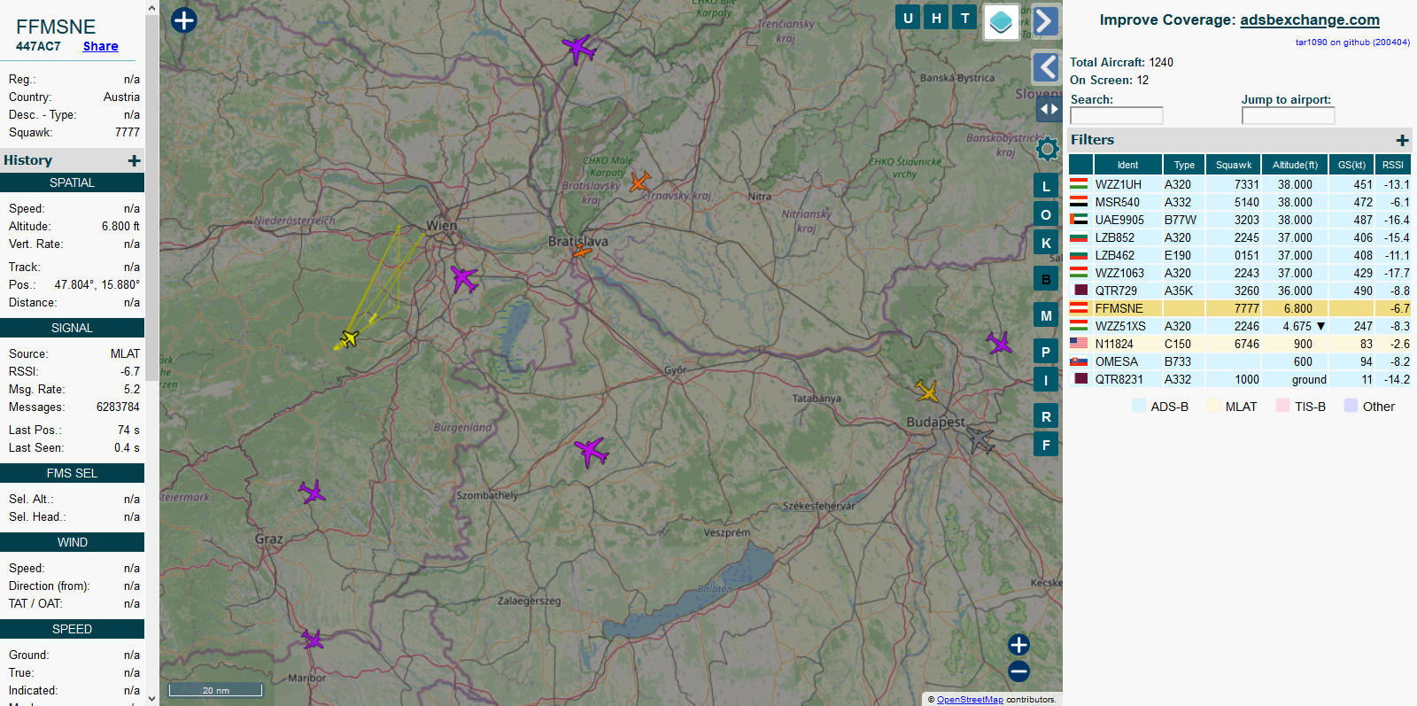Screen dimensions: 1417x706
Task: Select OMESA row in aircraft table
Action: click(1240, 361)
